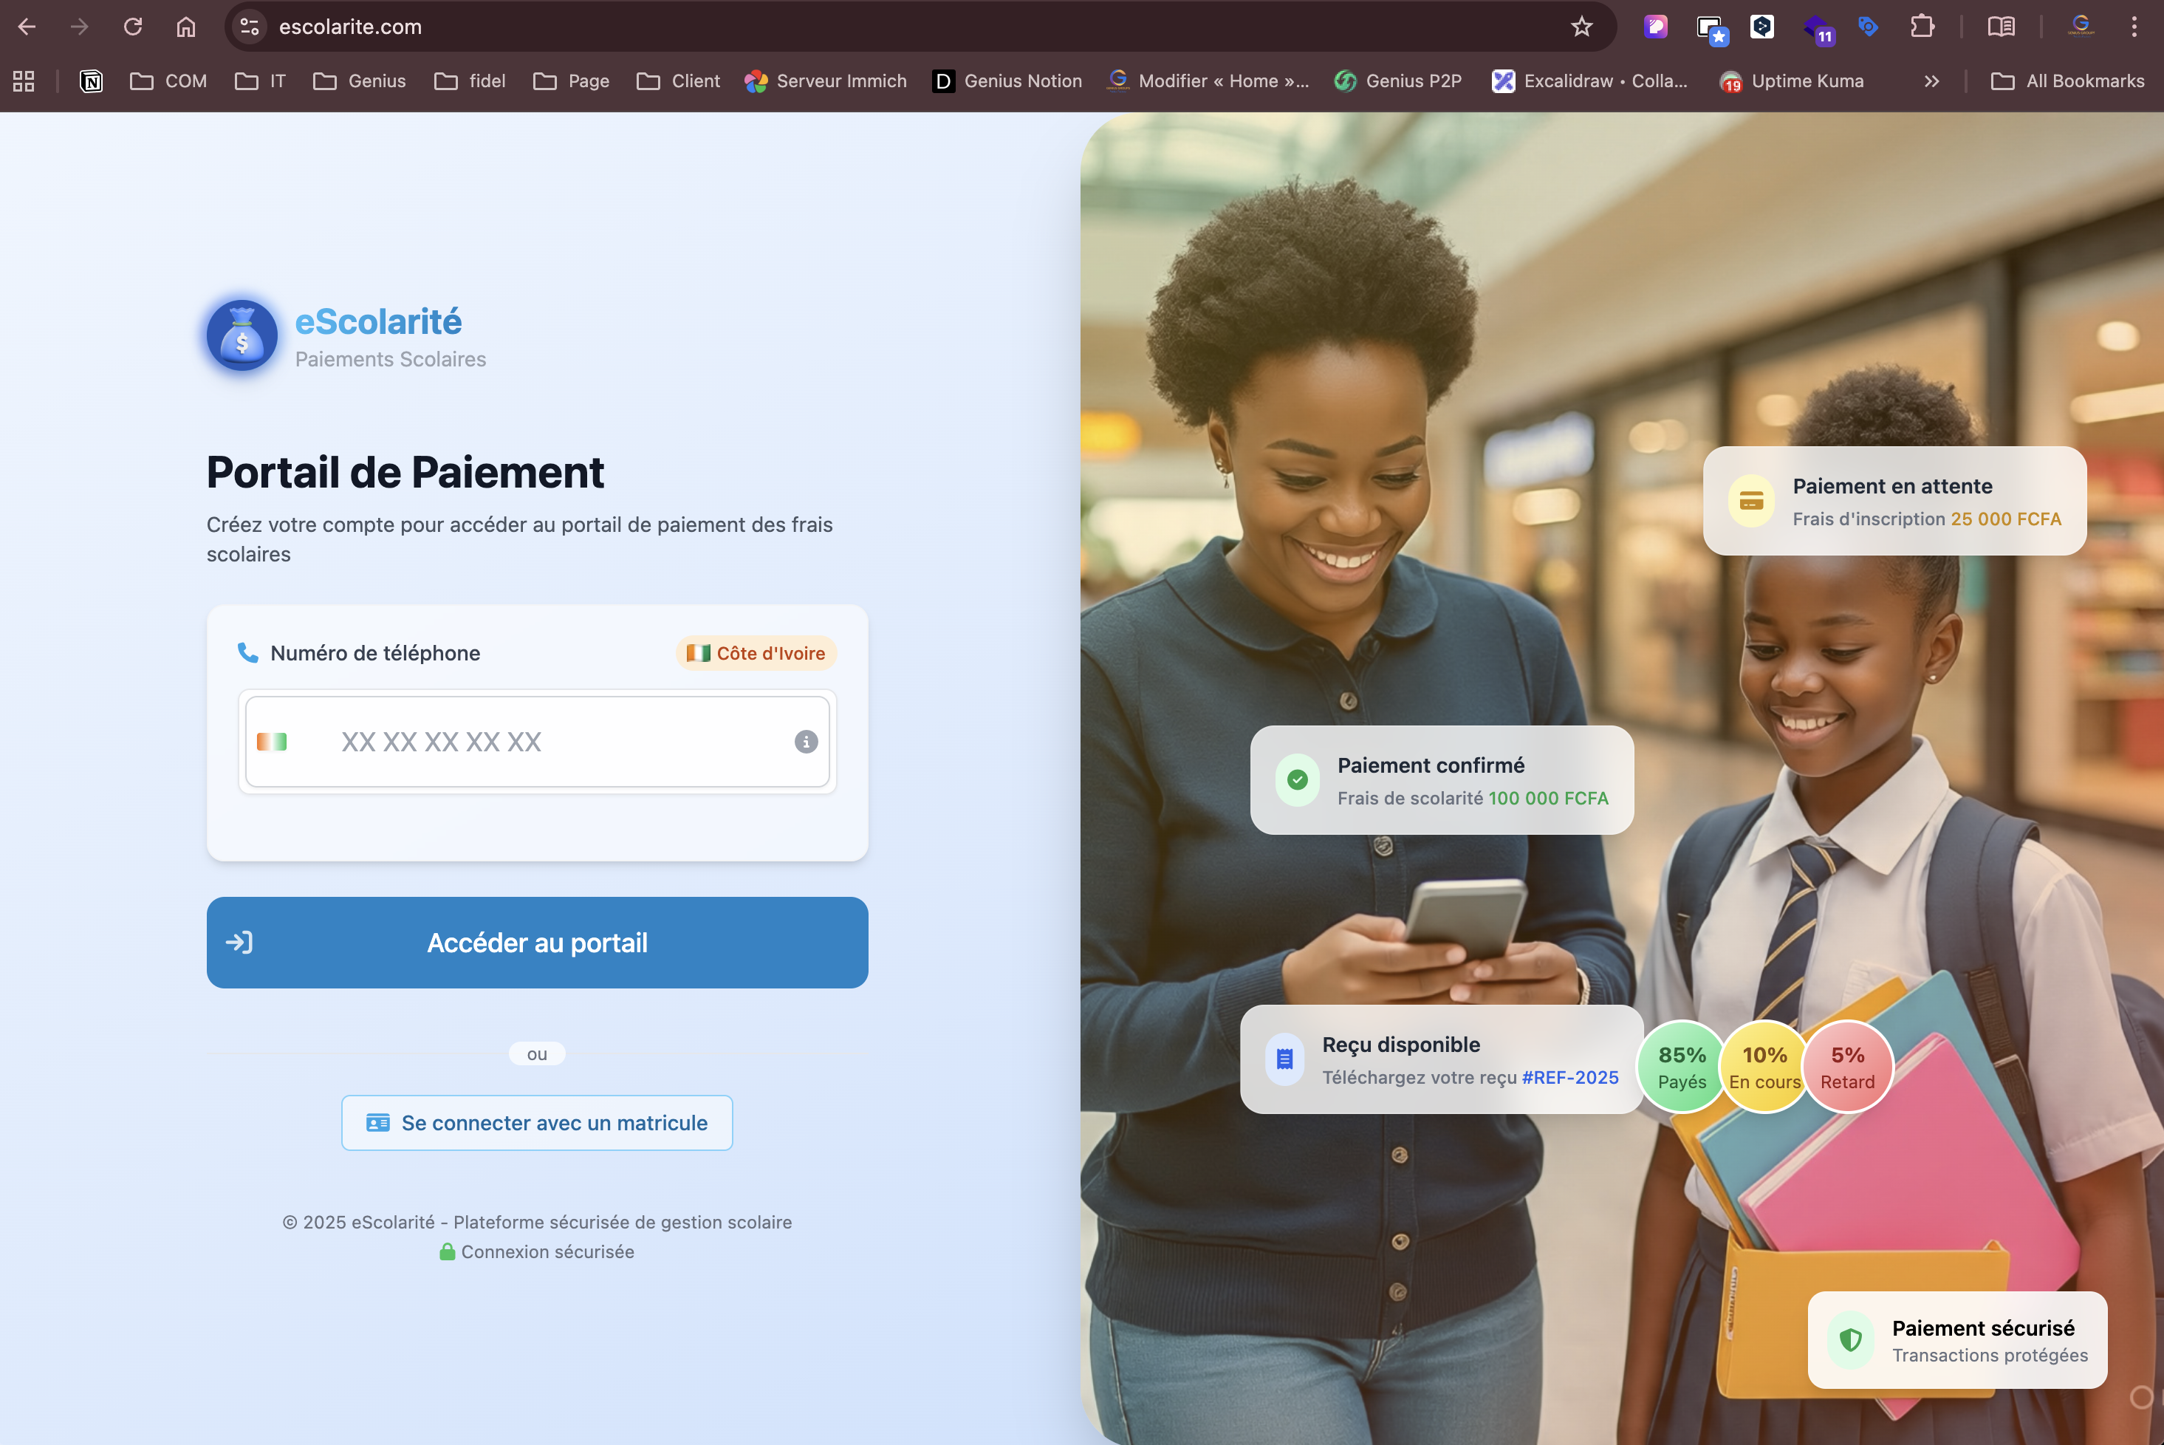This screenshot has width=2164, height=1445.
Task: Click the 85% Payés green circle
Action: click(x=1681, y=1067)
